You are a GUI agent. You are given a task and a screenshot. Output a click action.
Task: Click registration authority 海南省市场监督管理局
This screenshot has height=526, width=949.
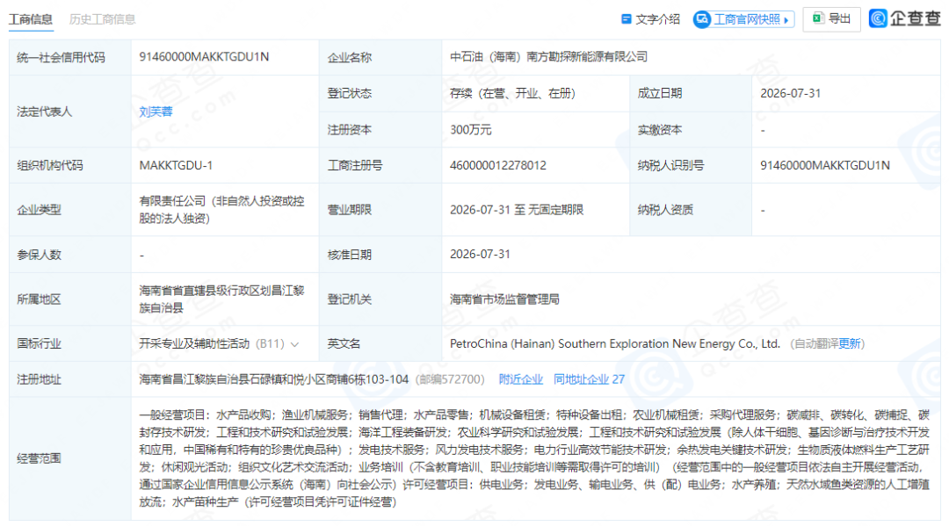(x=504, y=299)
